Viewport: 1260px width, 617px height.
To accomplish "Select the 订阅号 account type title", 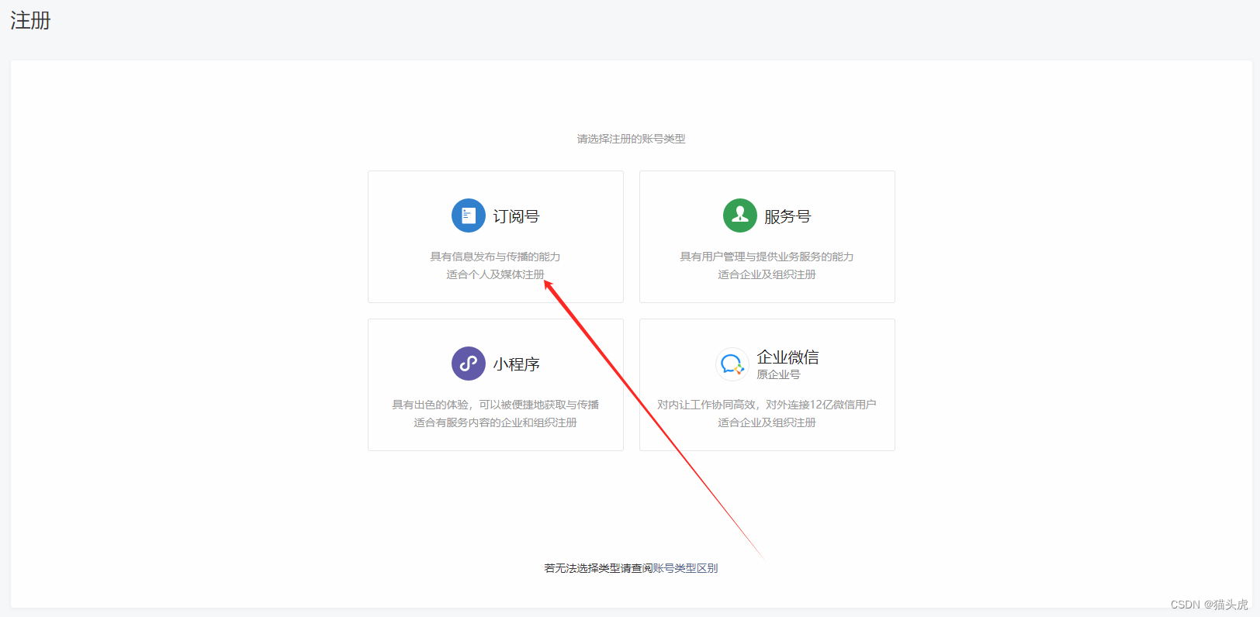I will [517, 216].
